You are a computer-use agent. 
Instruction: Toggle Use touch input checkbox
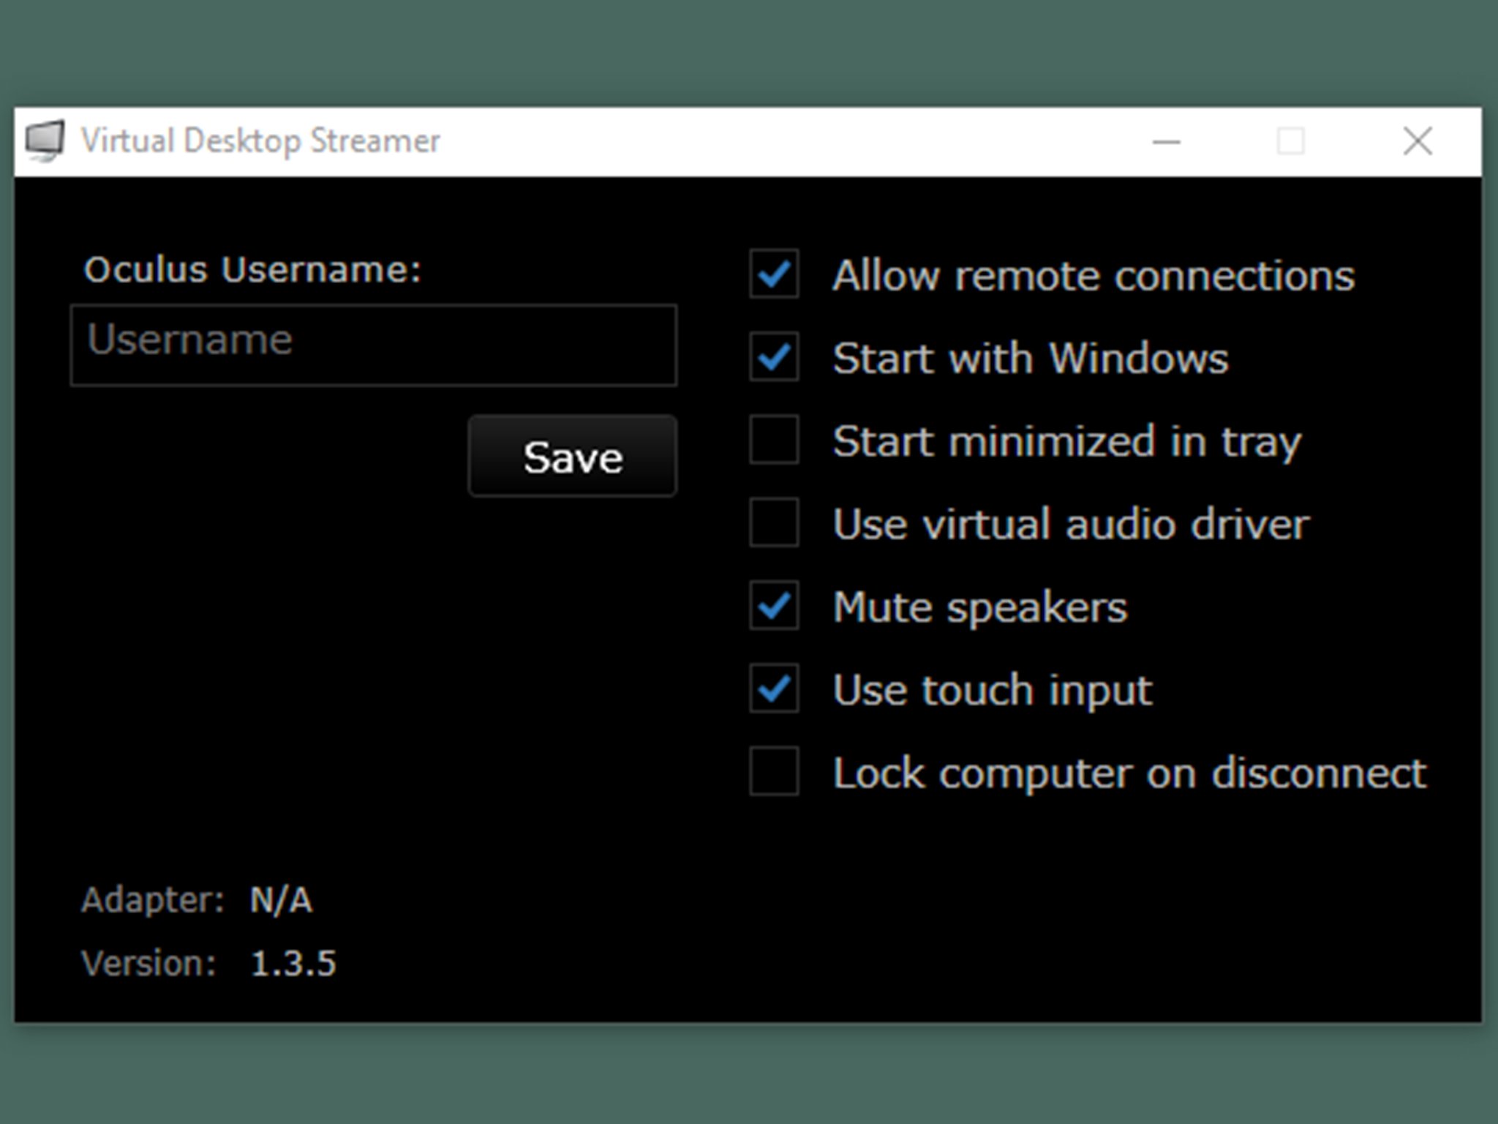774,688
